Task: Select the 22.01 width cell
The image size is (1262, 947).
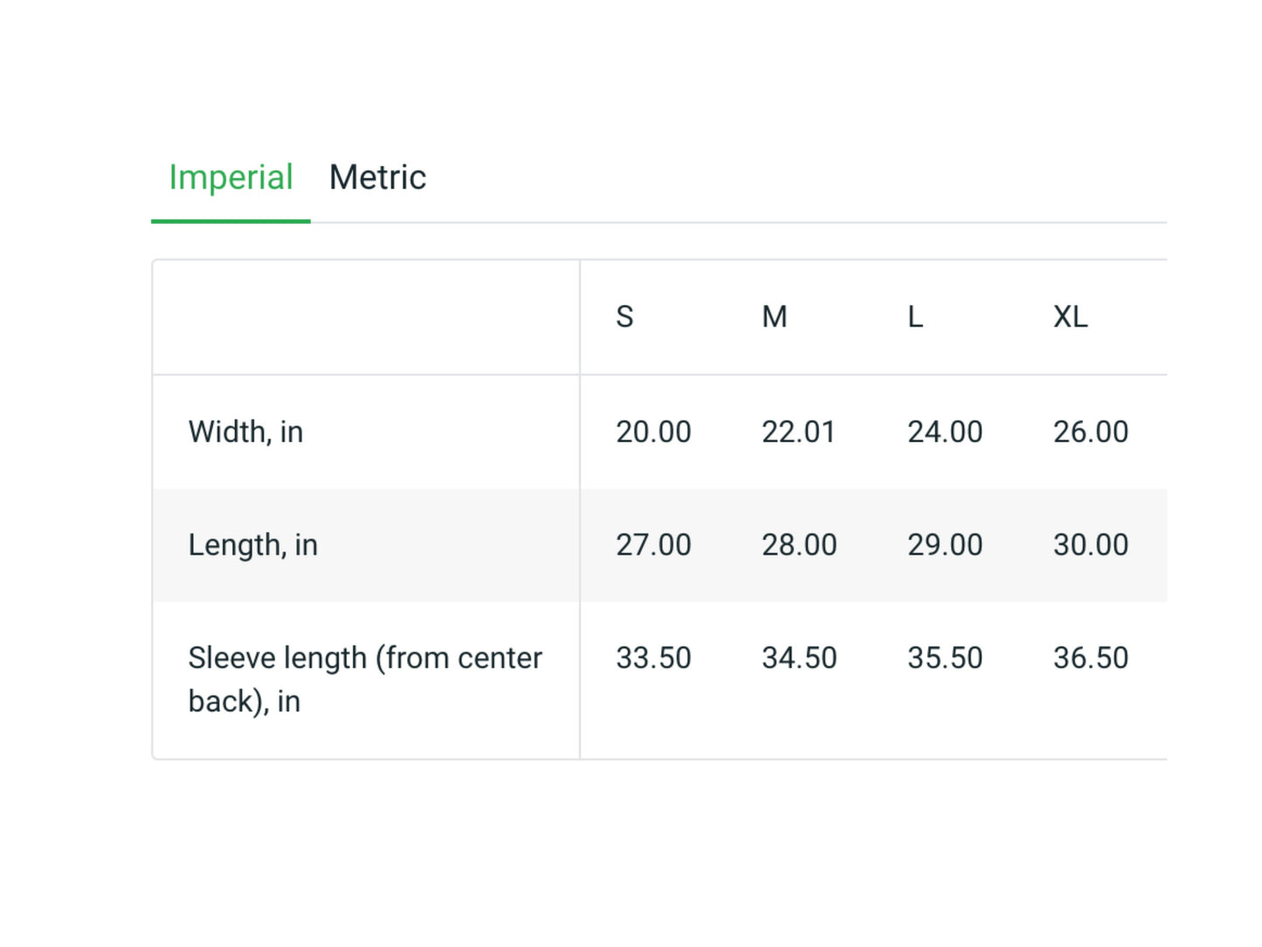Action: (x=798, y=432)
